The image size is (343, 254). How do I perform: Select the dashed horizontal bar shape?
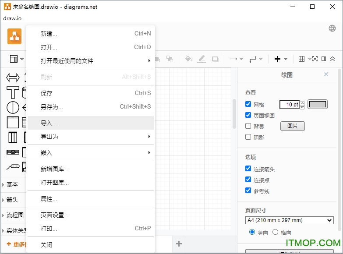point(13,152)
